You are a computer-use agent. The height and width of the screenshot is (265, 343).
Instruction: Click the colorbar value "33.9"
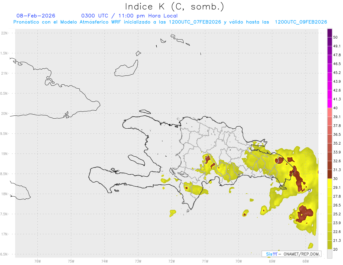click(x=337, y=152)
